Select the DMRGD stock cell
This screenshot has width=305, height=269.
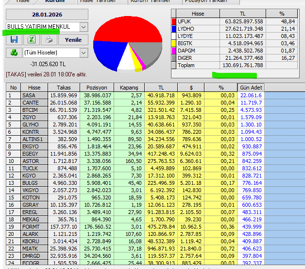coord(34,256)
